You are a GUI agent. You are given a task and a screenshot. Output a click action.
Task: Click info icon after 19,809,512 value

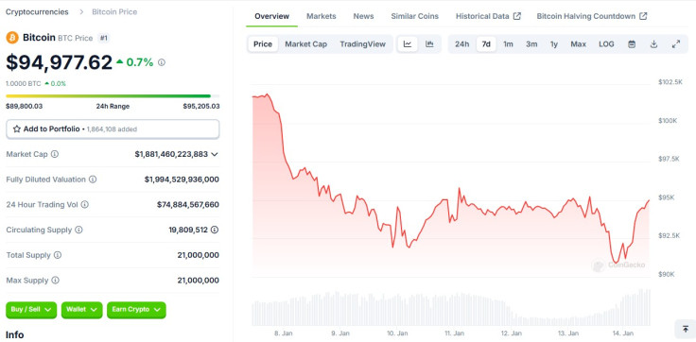(215, 230)
